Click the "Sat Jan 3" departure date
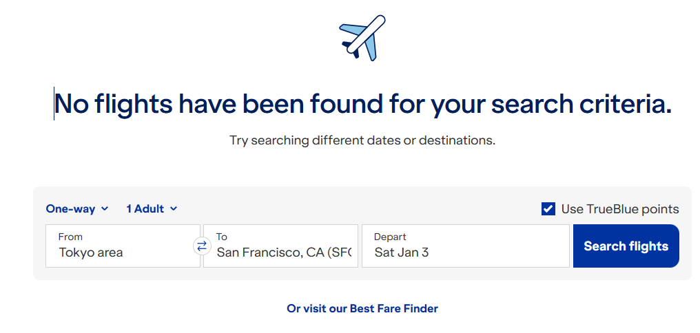This screenshot has height=333, width=700. coord(402,253)
